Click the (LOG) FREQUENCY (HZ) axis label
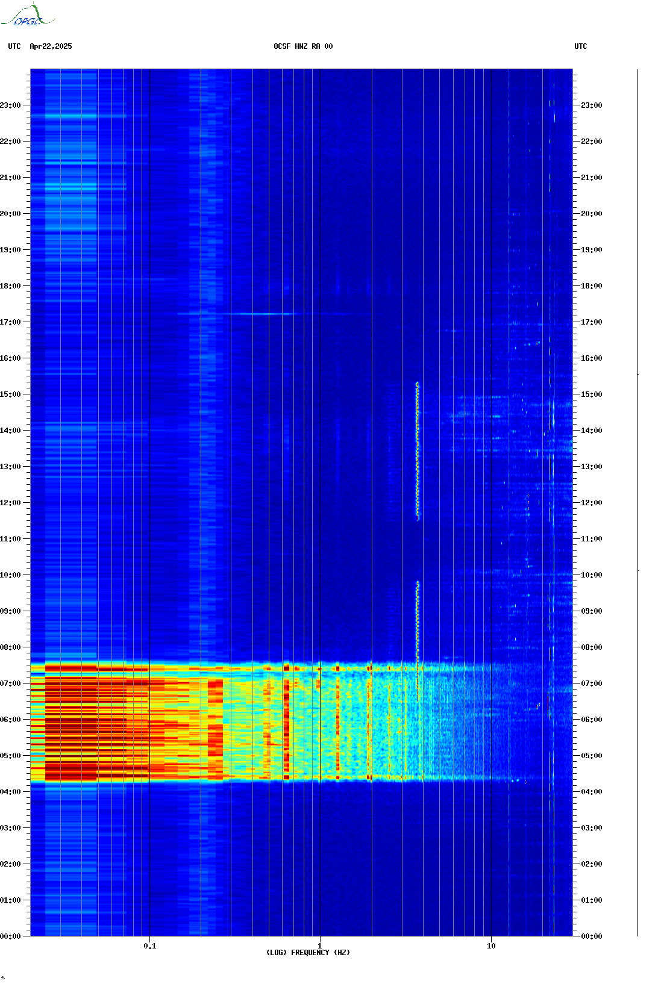664x984 pixels. coord(308,953)
